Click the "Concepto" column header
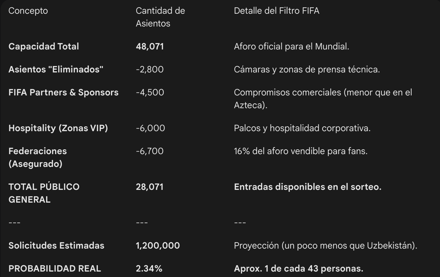This screenshot has width=440, height=277. coord(28,11)
